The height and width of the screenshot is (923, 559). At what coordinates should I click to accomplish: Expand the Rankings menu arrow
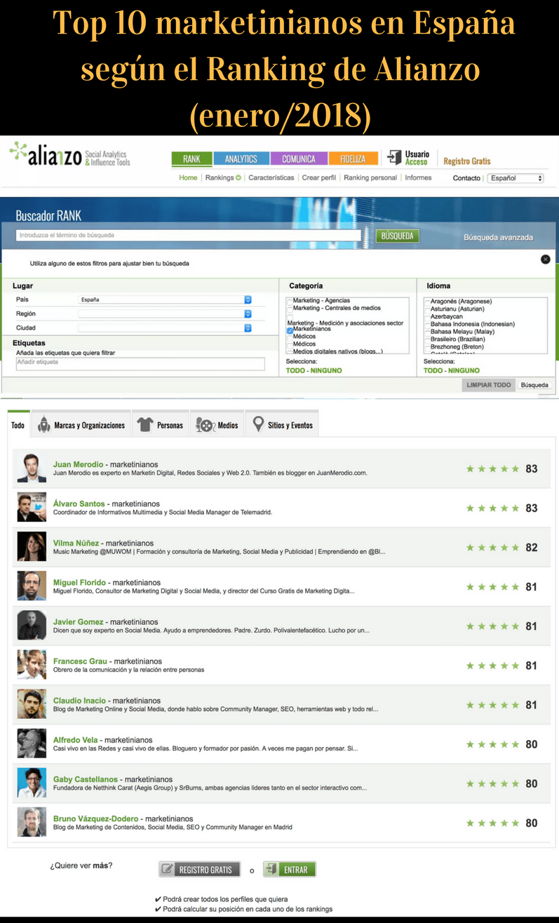coord(238,178)
